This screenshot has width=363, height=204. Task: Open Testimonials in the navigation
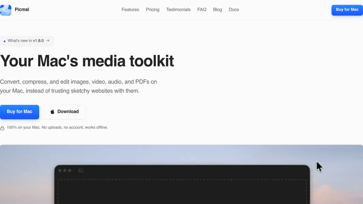(x=178, y=9)
